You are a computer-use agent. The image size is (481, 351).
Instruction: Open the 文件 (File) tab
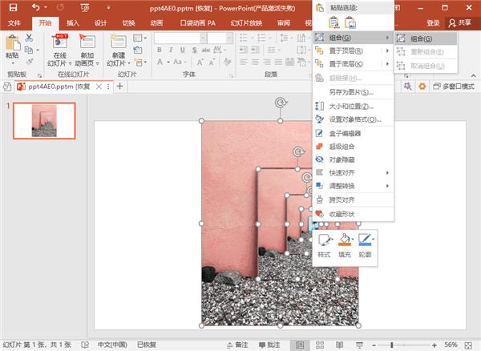[x=14, y=23]
